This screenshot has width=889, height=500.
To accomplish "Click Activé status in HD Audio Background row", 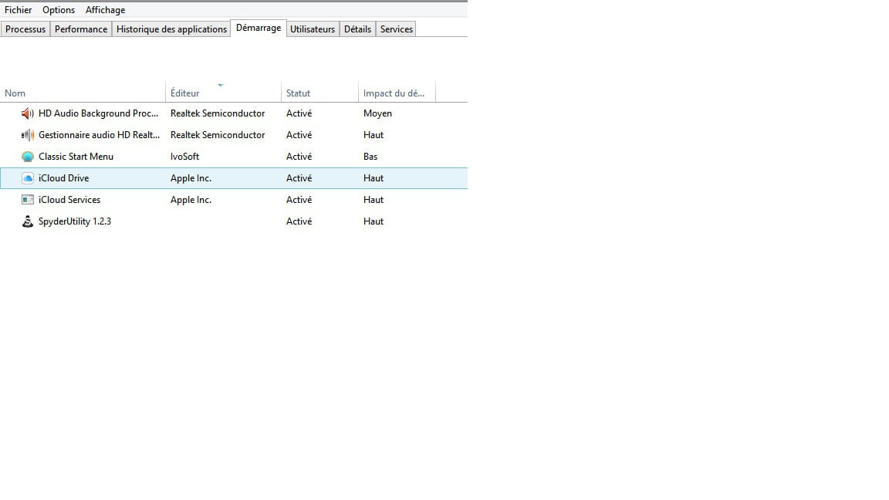I will (x=299, y=113).
